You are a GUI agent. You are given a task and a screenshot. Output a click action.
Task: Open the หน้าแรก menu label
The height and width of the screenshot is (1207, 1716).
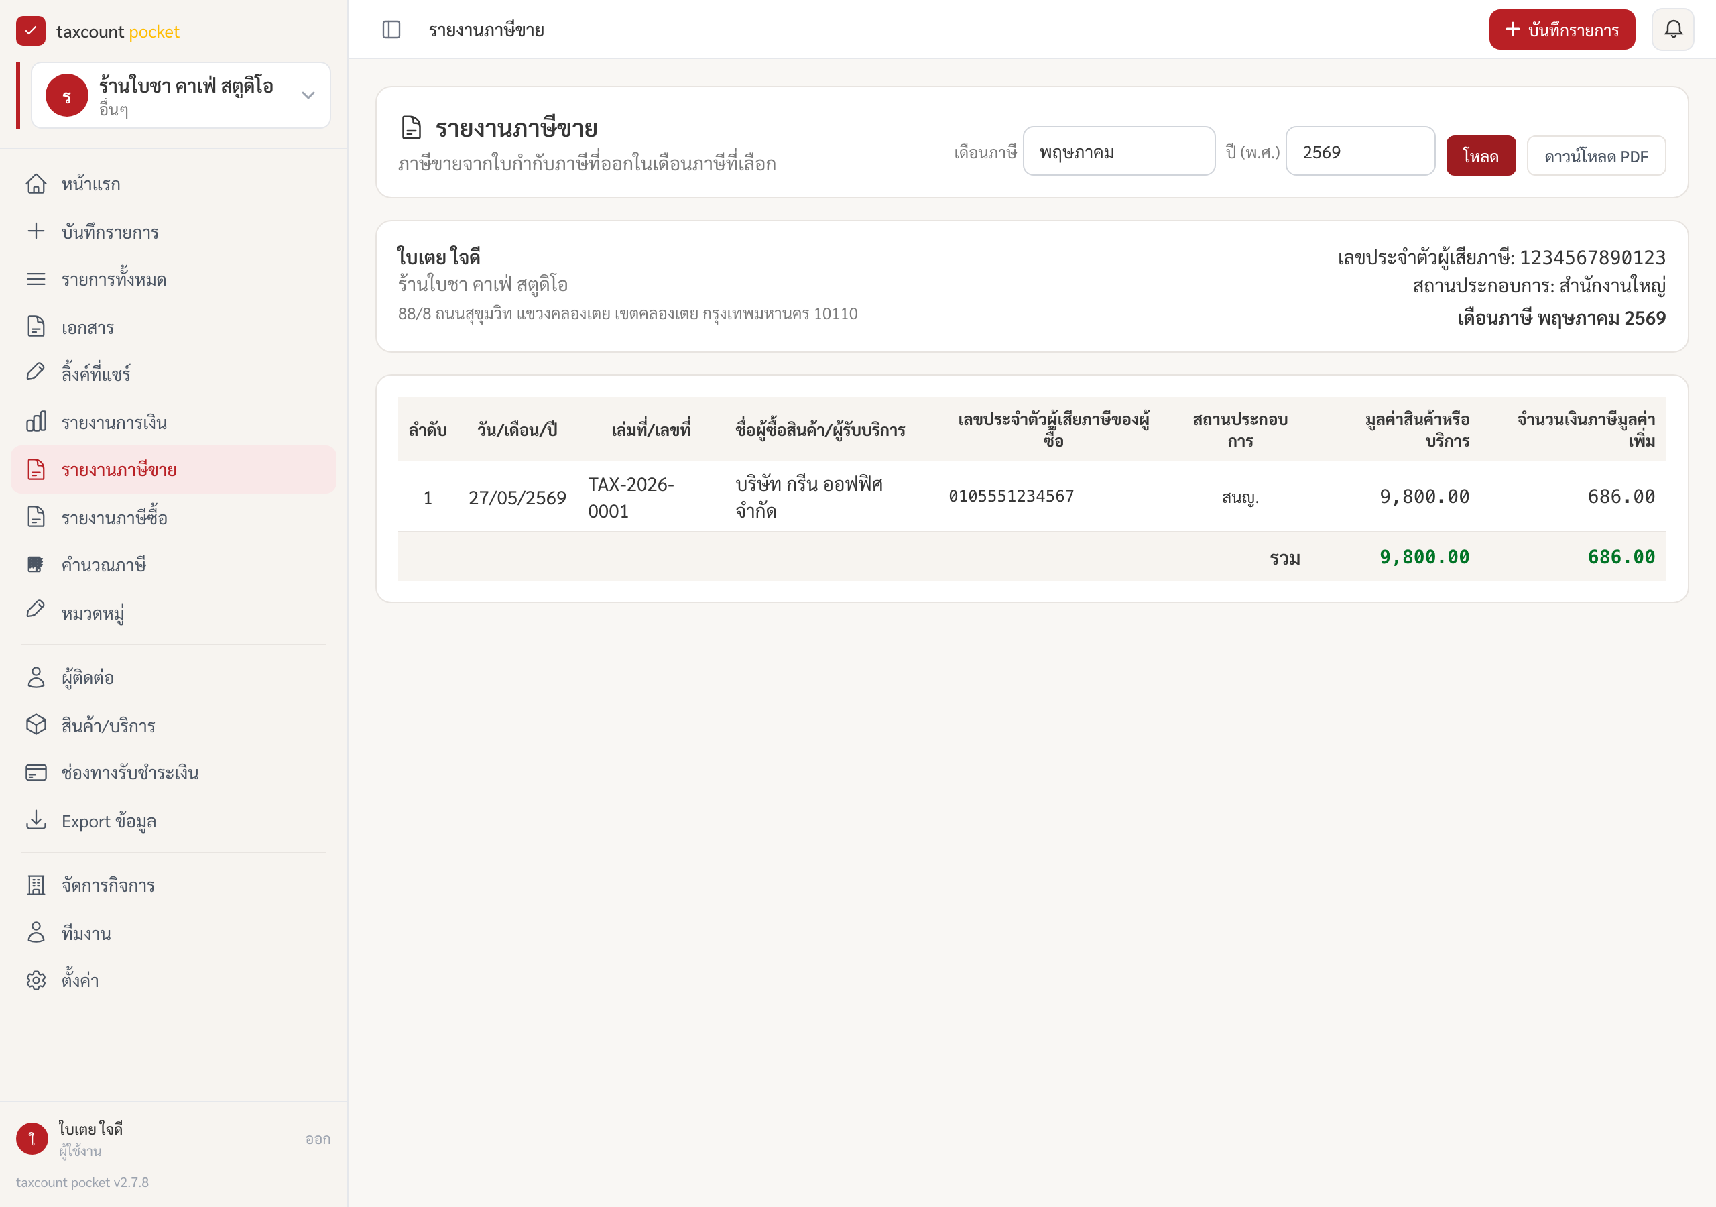click(91, 184)
